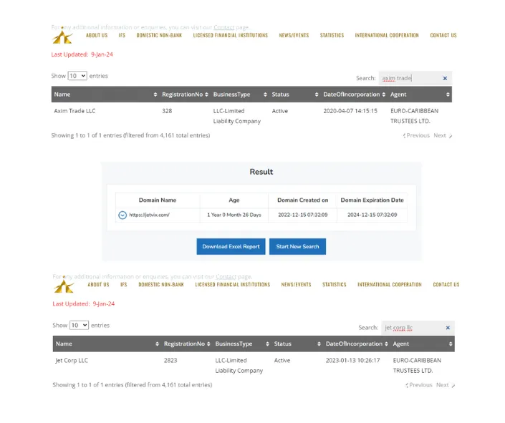Sort top table by DateOfIncorporation arrows

pyautogui.click(x=383, y=94)
